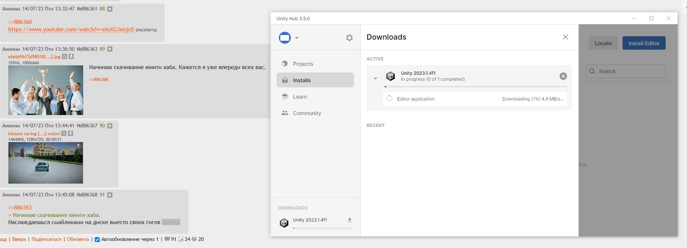Expand the YouTube embed via [РАСКРЫТЬ]
The width and height of the screenshot is (687, 248).
pyautogui.click(x=146, y=30)
